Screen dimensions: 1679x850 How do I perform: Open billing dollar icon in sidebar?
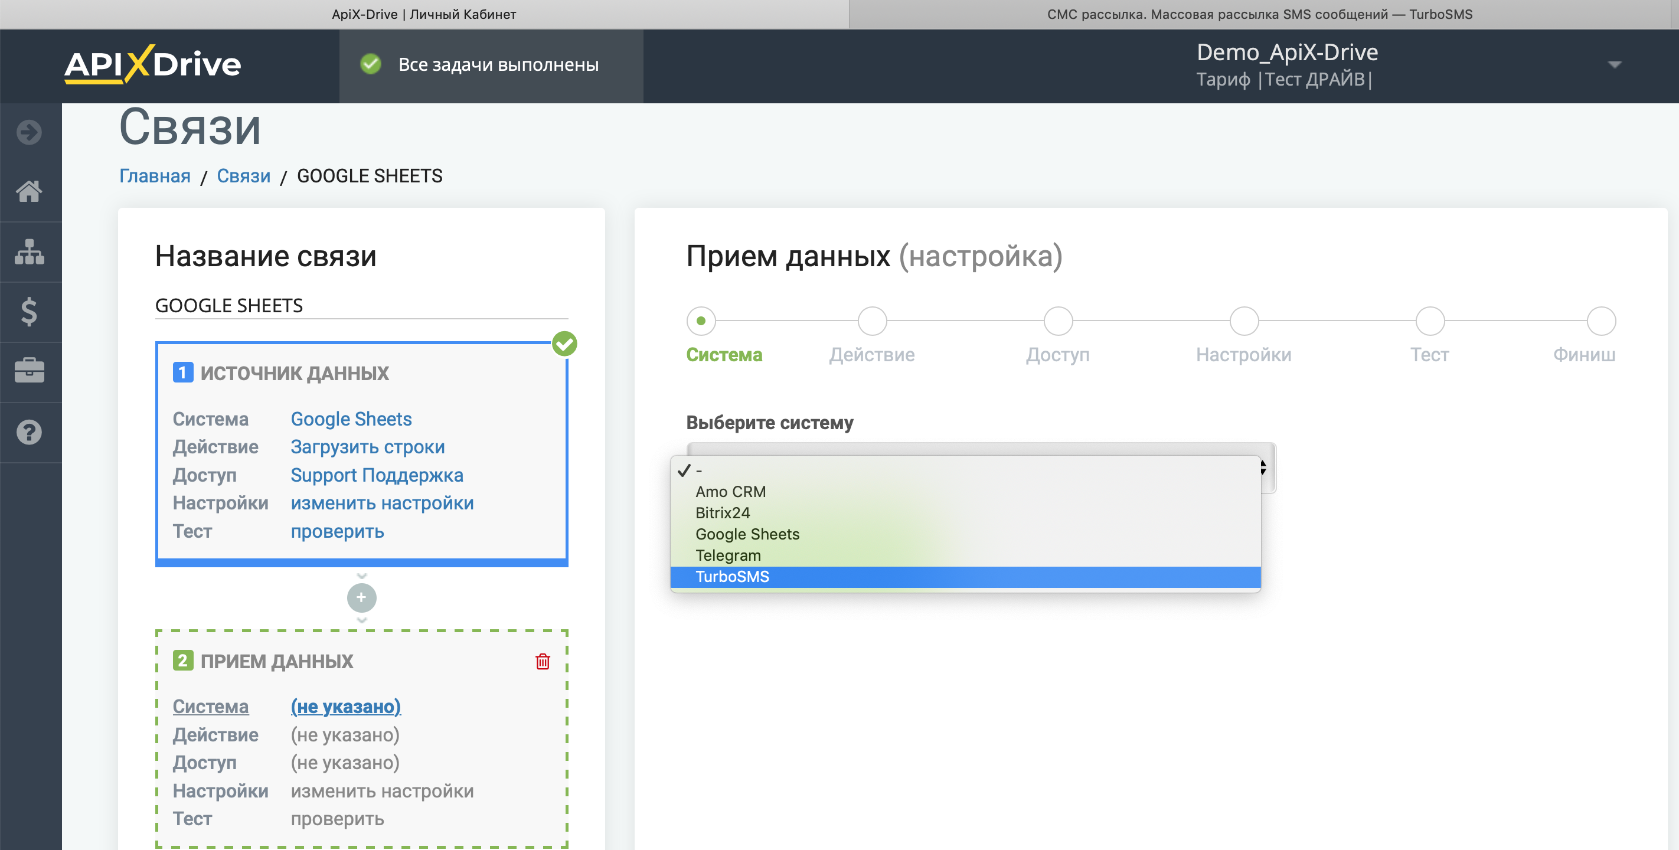point(30,312)
